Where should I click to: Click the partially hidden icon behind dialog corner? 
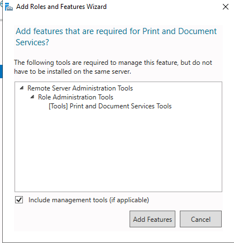(2, 4)
